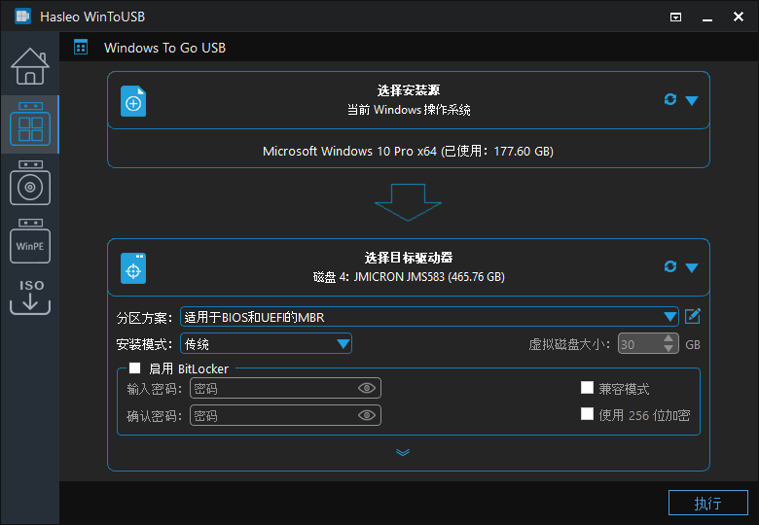Click the edit partition scheme icon
Viewport: 759px width, 525px height.
coord(693,316)
